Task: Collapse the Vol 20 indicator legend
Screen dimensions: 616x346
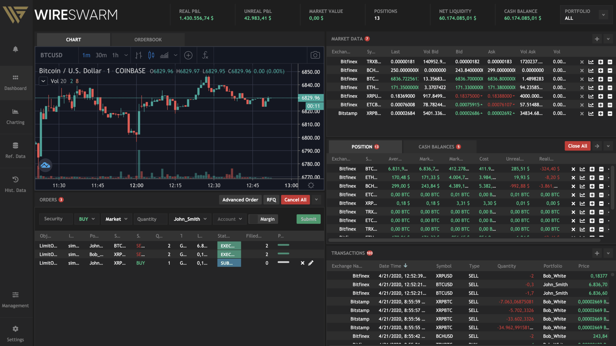Action: point(43,81)
